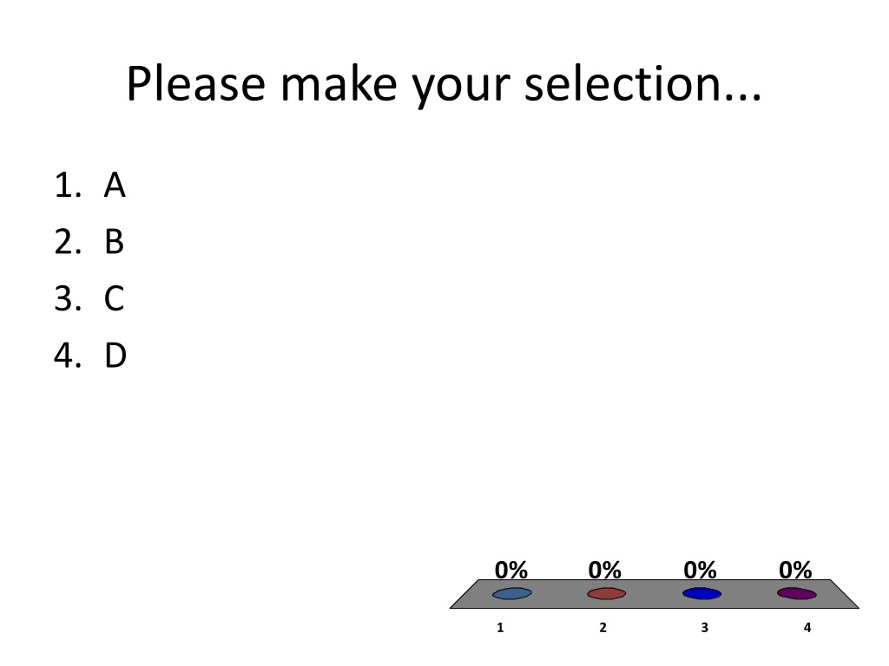Select answer option B

pyautogui.click(x=114, y=242)
